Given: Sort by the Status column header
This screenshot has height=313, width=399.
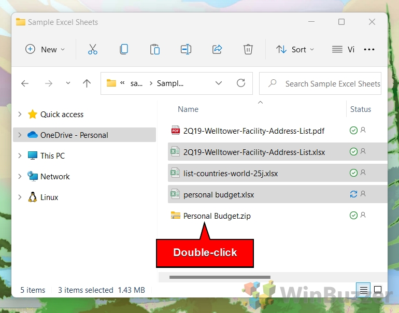Looking at the screenshot, I should click(x=361, y=109).
